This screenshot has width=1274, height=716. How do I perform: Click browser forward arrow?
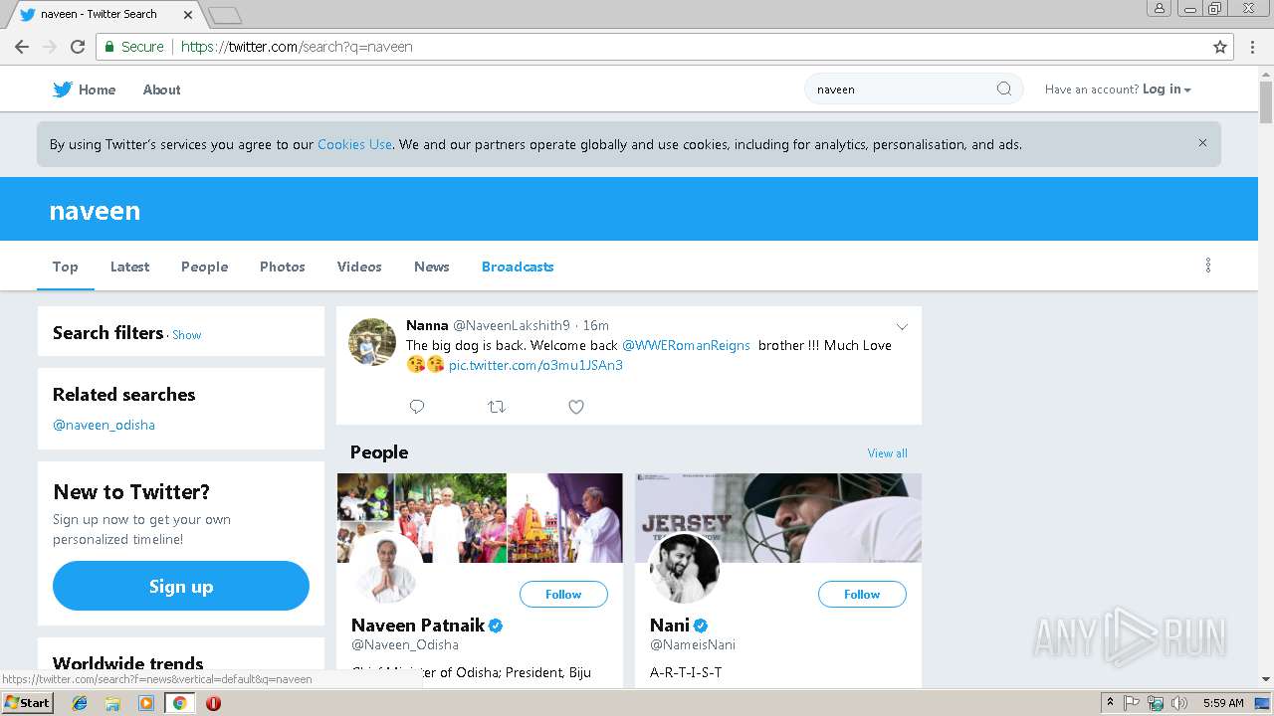50,47
